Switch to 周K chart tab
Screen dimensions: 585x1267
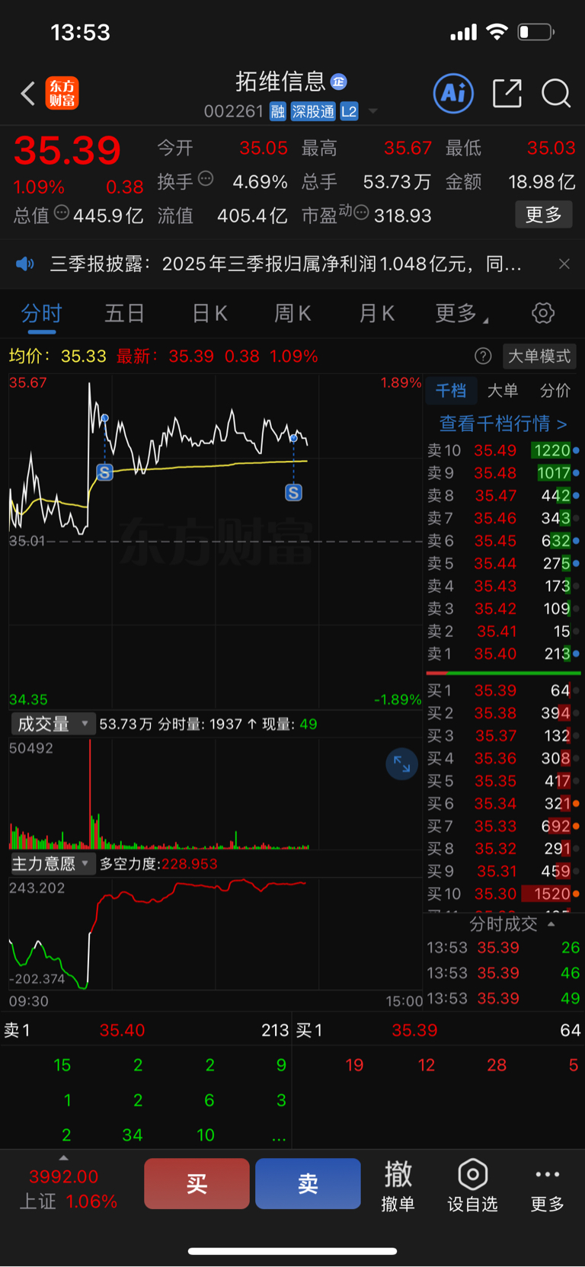click(x=292, y=313)
